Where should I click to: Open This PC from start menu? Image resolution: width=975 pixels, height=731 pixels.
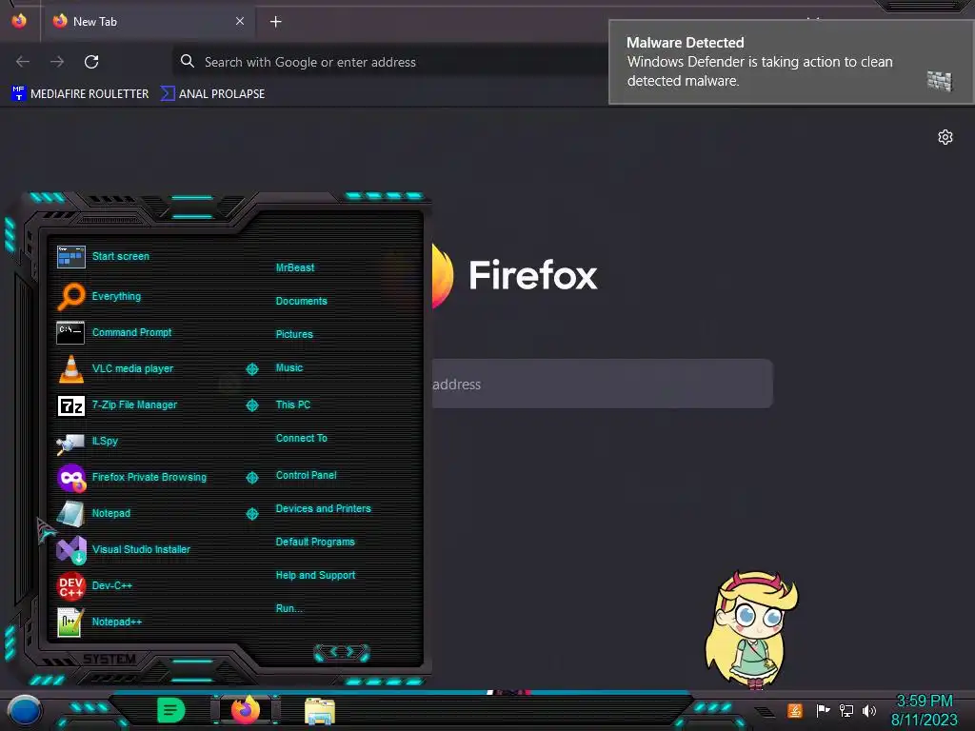pyautogui.click(x=293, y=405)
